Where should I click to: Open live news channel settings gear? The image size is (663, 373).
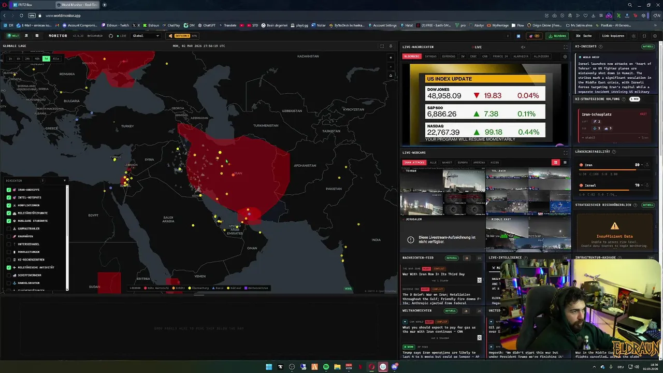click(565, 56)
